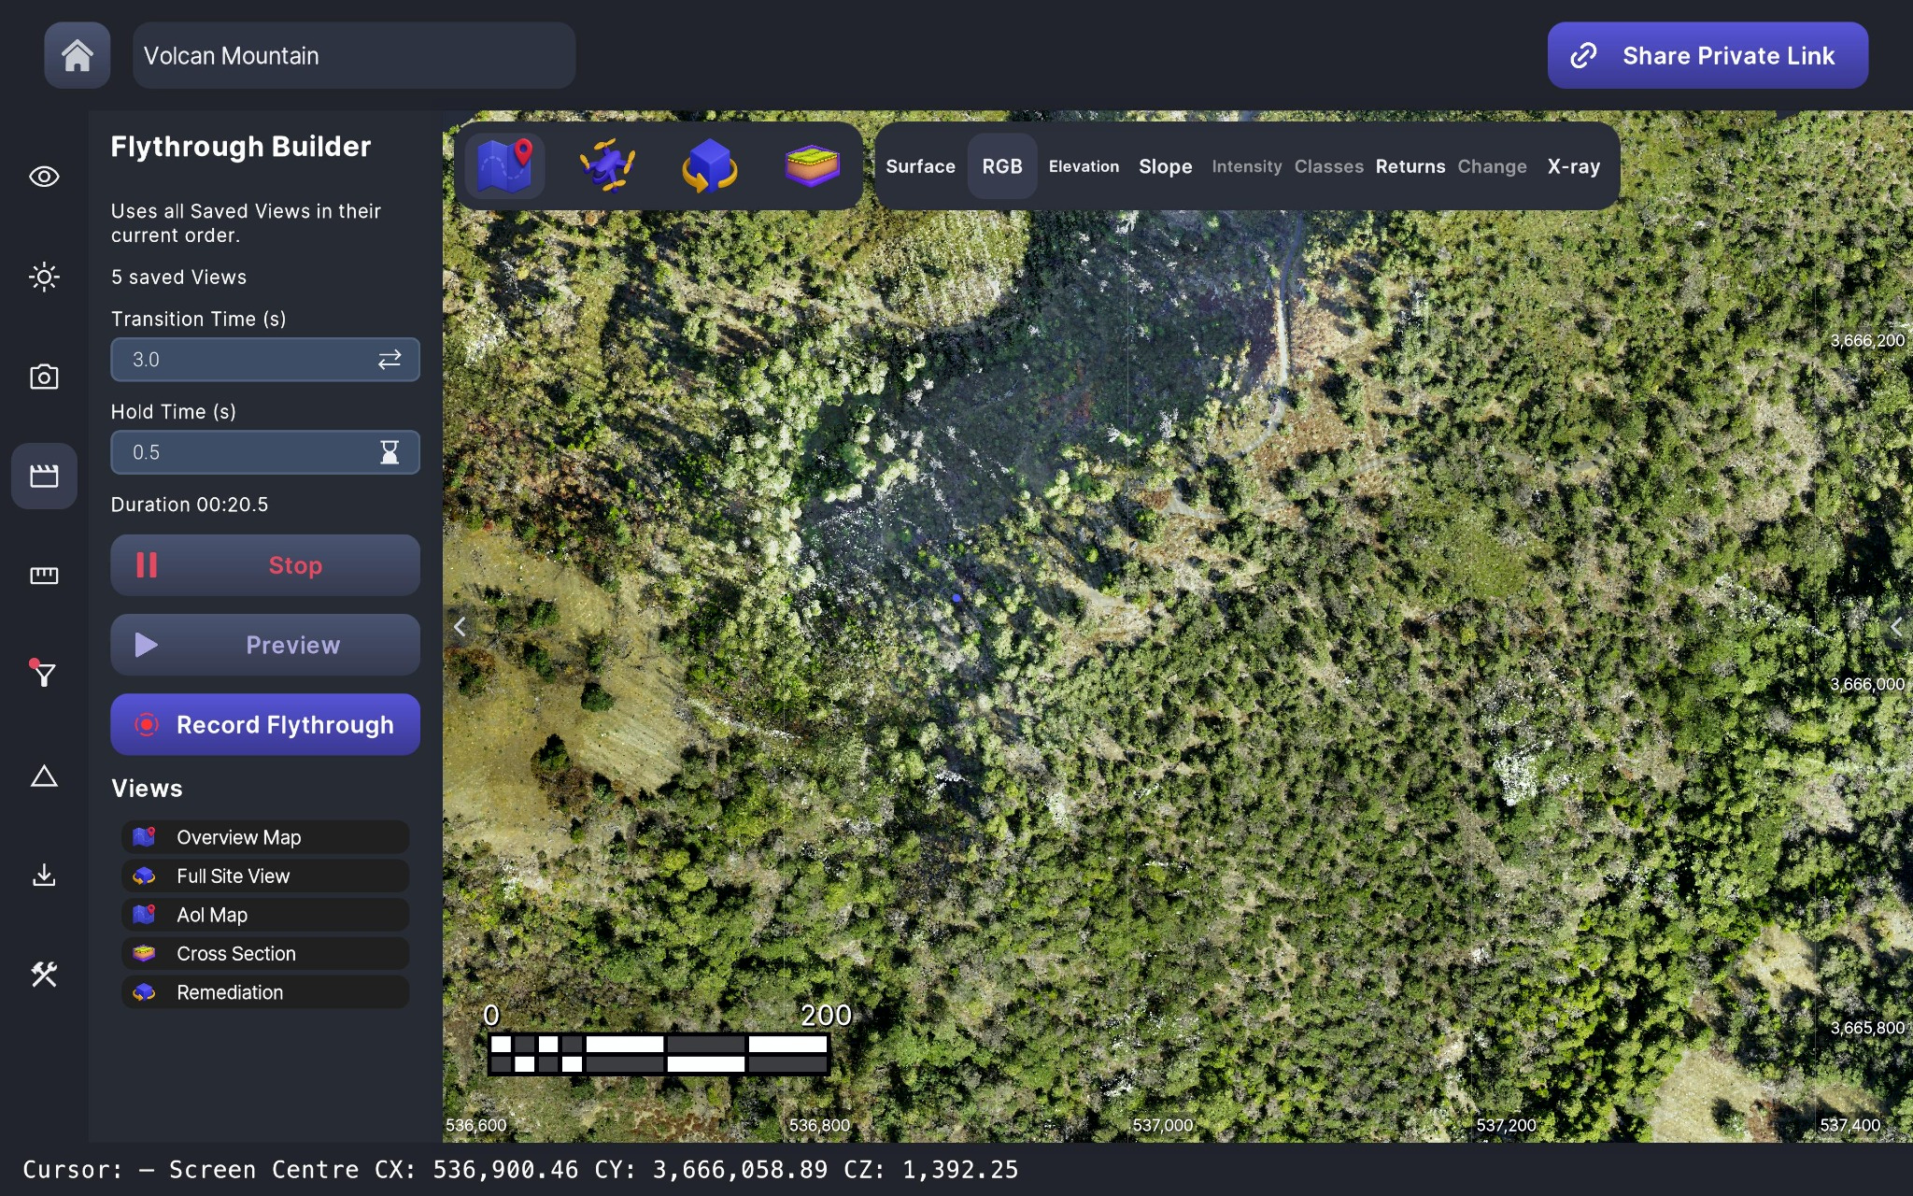
Task: Expand the right panel with chevron arrow
Action: (x=1896, y=627)
